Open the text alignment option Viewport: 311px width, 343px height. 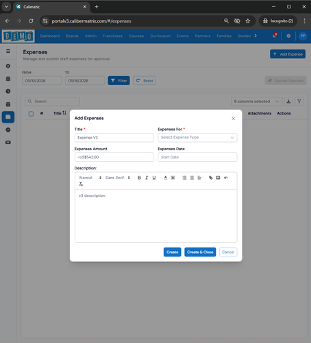point(199,178)
